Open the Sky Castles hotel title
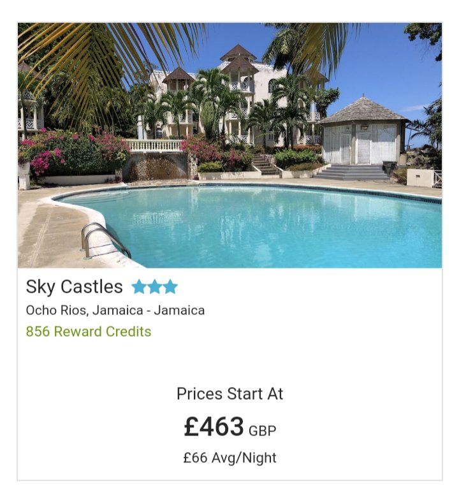 click(x=75, y=288)
